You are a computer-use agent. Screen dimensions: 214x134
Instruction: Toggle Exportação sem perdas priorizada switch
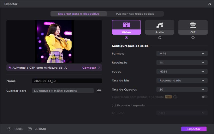tap(204, 97)
